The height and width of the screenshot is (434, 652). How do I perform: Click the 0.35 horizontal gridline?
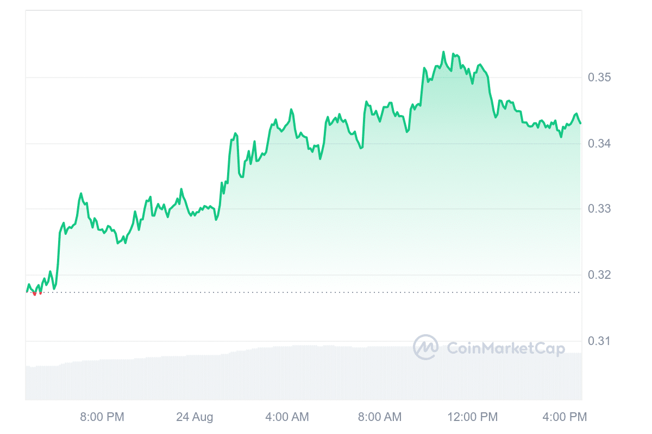tap(217, 78)
